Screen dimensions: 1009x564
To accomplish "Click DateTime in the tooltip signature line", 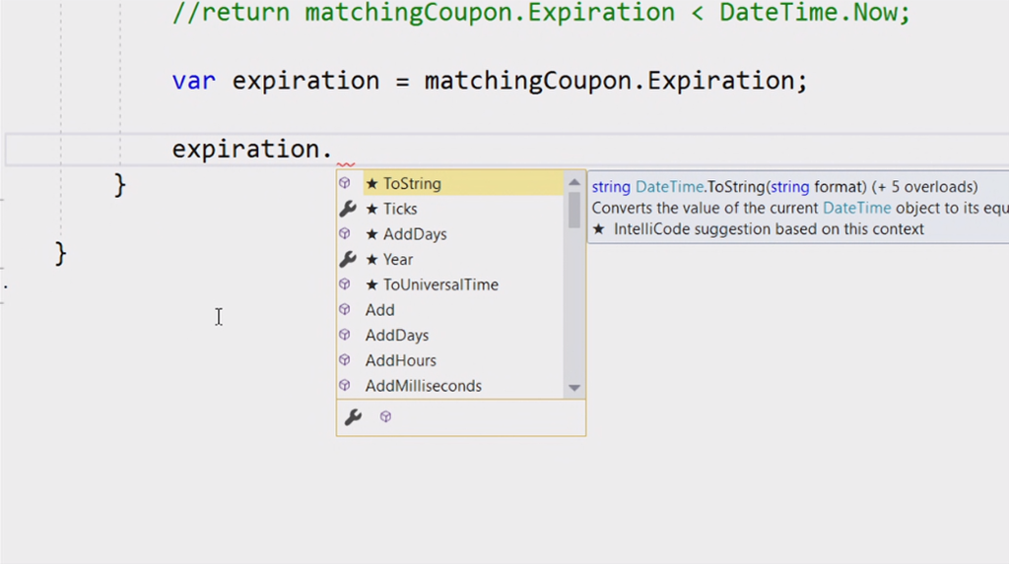I will [x=669, y=187].
